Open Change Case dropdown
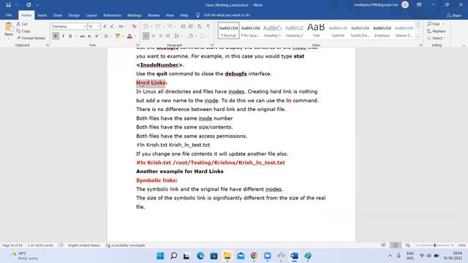Screen dimensions: 468x263 (122, 26)
